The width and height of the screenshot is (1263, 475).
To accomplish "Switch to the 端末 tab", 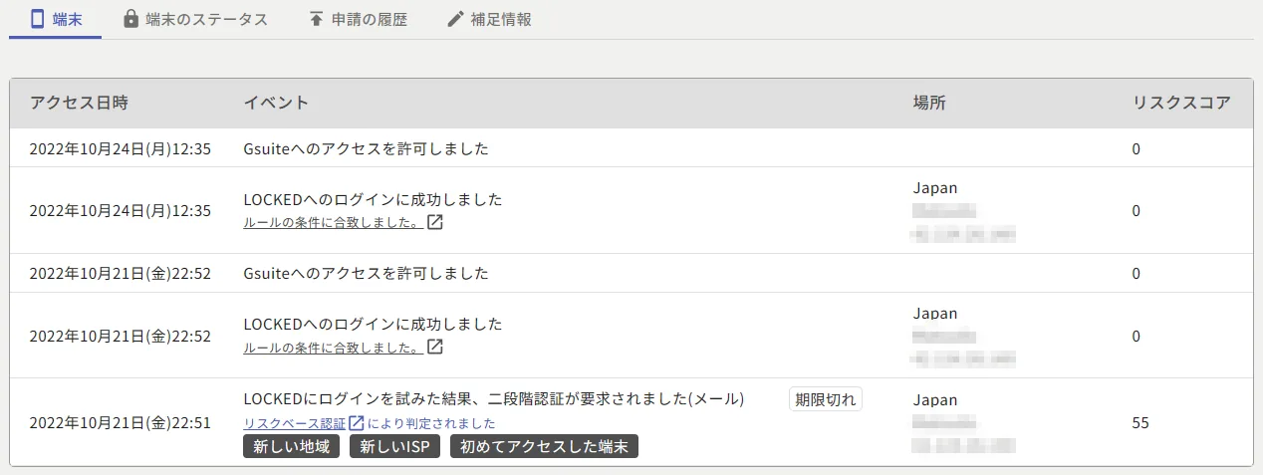I will click(56, 19).
